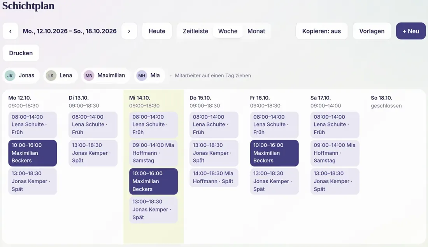Image resolution: width=428 pixels, height=247 pixels.
Task: Open Thursday Lena Schulte Früh shift
Action: click(x=214, y=125)
